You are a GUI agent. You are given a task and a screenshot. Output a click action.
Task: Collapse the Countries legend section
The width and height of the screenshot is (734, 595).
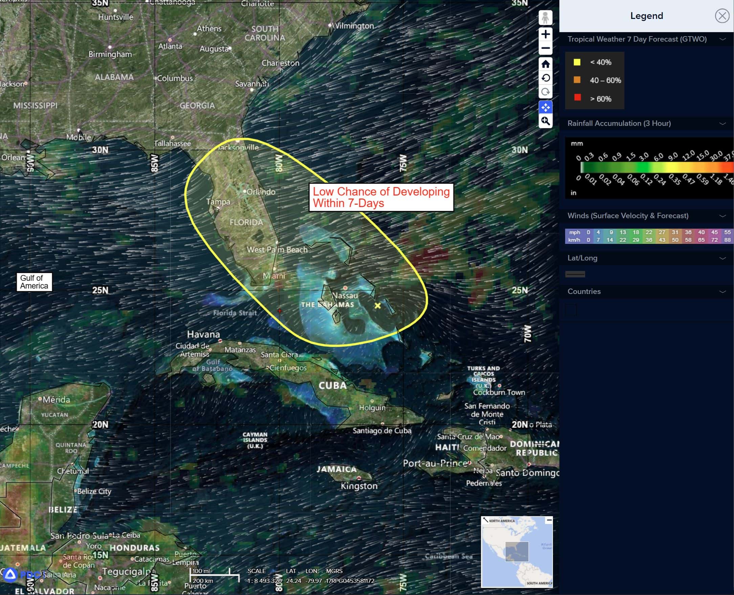(x=722, y=292)
